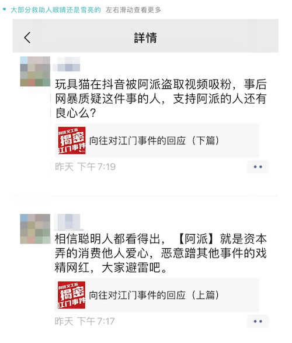Click the caption 大部分救助人眼睛还是雪亮的
292x343 pixels.
[x=55, y=9]
